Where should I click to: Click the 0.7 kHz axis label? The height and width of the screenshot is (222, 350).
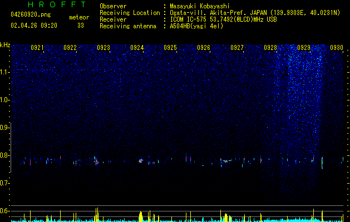tap(4, 183)
